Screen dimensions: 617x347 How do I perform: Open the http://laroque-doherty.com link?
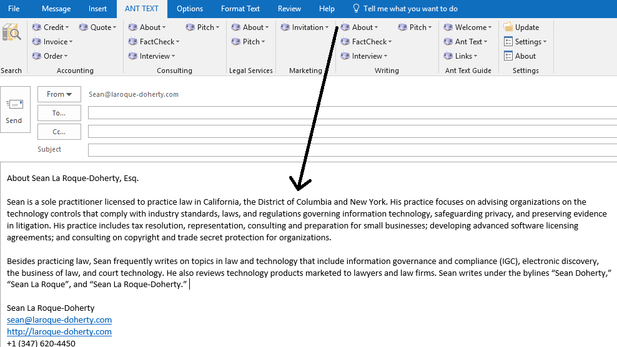pyautogui.click(x=59, y=331)
